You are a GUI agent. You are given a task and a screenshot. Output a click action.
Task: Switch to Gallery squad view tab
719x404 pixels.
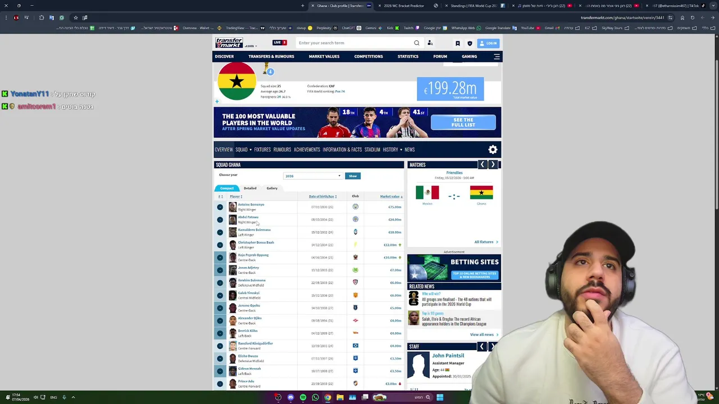pos(272,188)
